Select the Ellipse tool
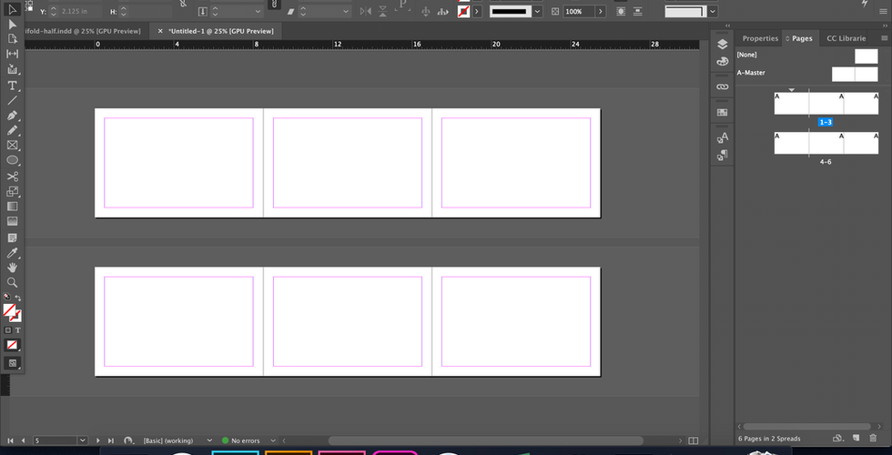 tap(12, 160)
